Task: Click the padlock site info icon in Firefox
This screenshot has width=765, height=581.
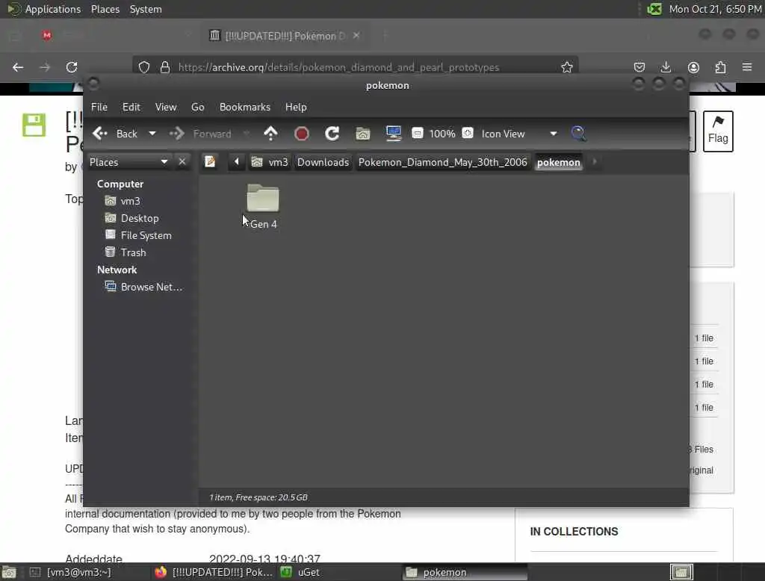Action: click(165, 66)
